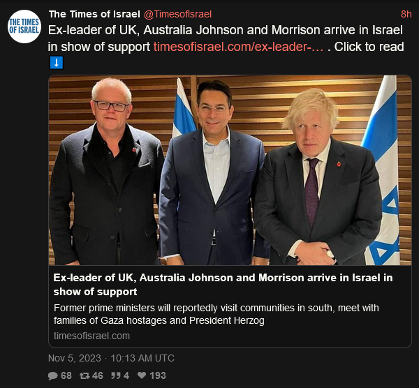This screenshot has height=388, width=419.
Task: Click the timesofisrael.com domain in the card
Action: [91, 336]
